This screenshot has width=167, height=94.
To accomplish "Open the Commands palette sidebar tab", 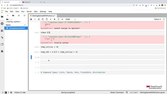I will click(x=2, y=31).
